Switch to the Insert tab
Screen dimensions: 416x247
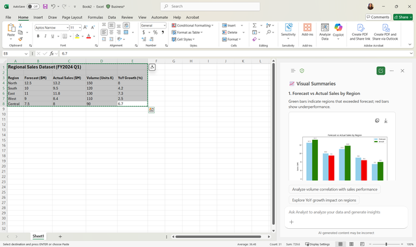(x=38, y=18)
